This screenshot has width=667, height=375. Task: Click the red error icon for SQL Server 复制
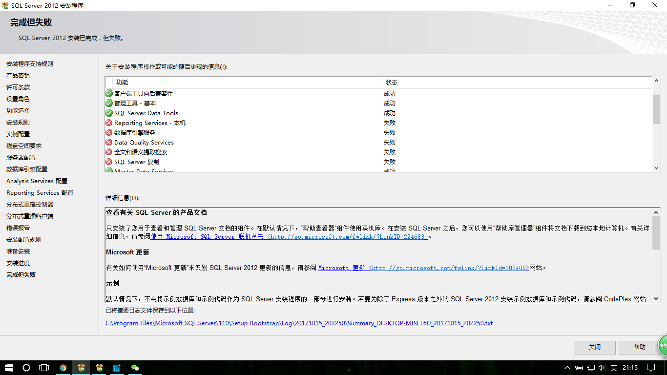pos(109,162)
